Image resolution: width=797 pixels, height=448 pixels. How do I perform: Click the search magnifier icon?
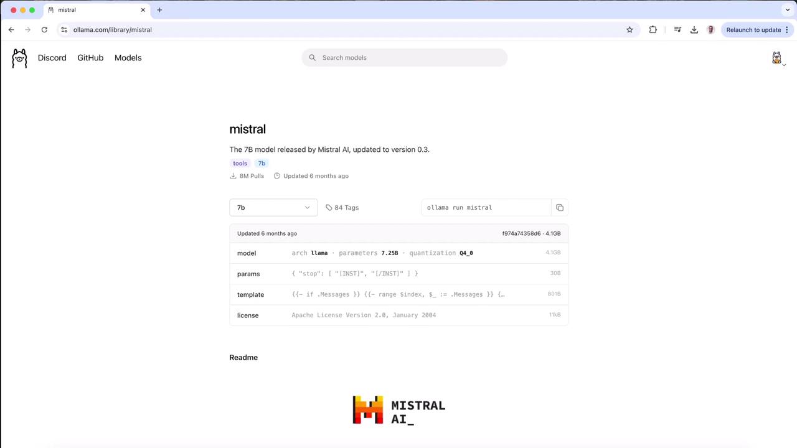(x=313, y=58)
